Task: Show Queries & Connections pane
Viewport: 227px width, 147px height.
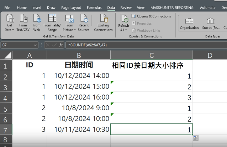Action: (x=151, y=16)
